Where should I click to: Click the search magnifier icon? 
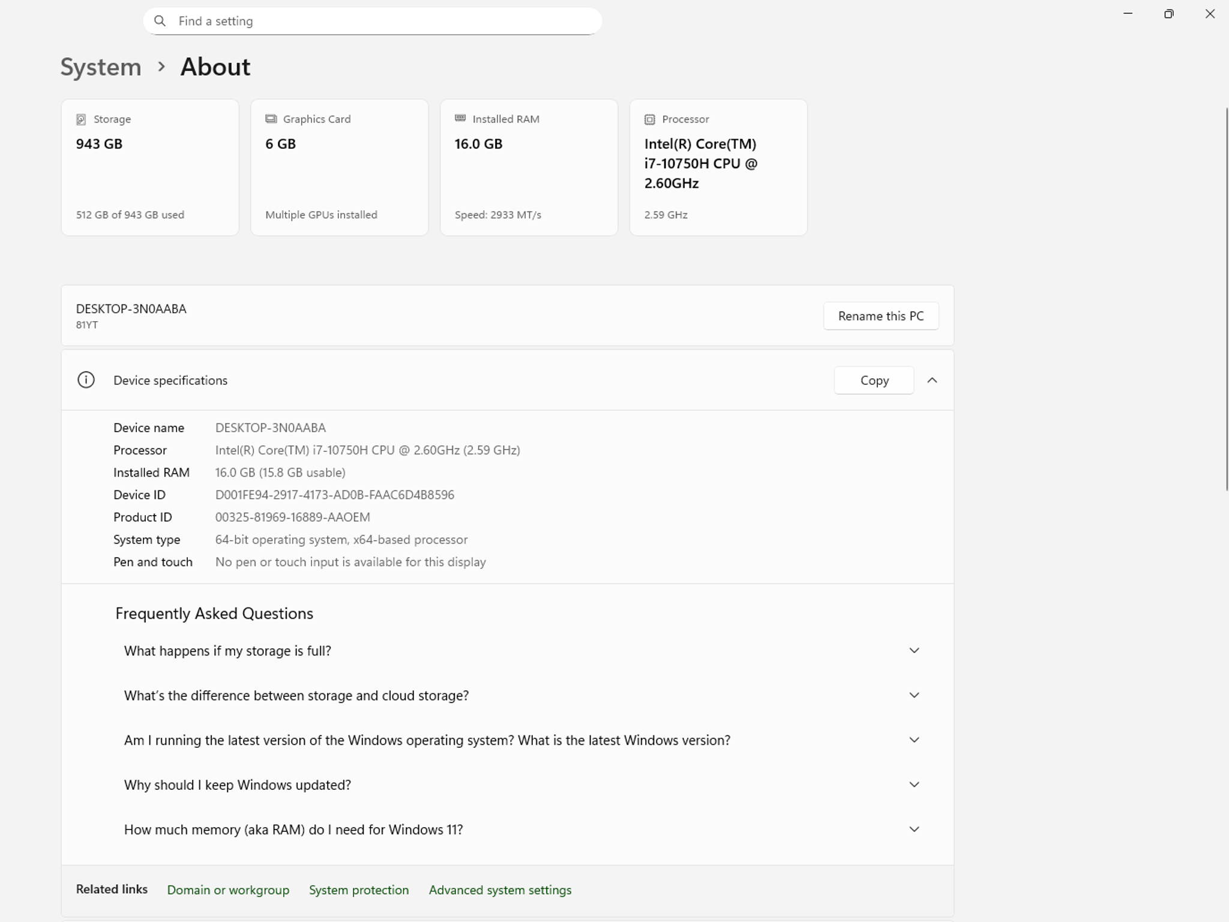point(160,21)
